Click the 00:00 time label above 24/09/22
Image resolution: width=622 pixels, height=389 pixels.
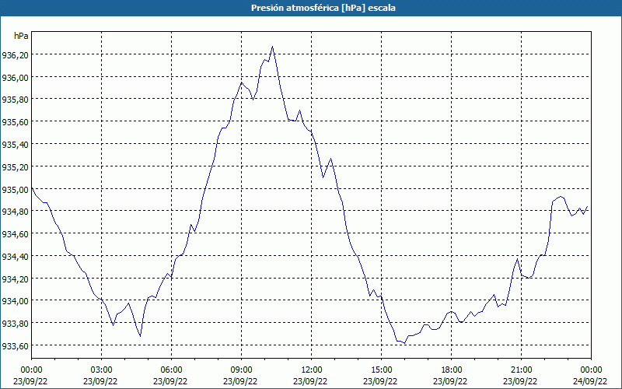pos(591,370)
